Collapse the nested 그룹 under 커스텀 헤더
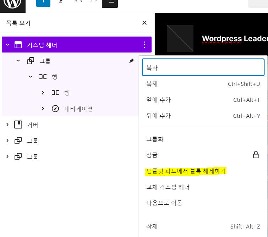The width and height of the screenshot is (268, 237). [x=18, y=61]
